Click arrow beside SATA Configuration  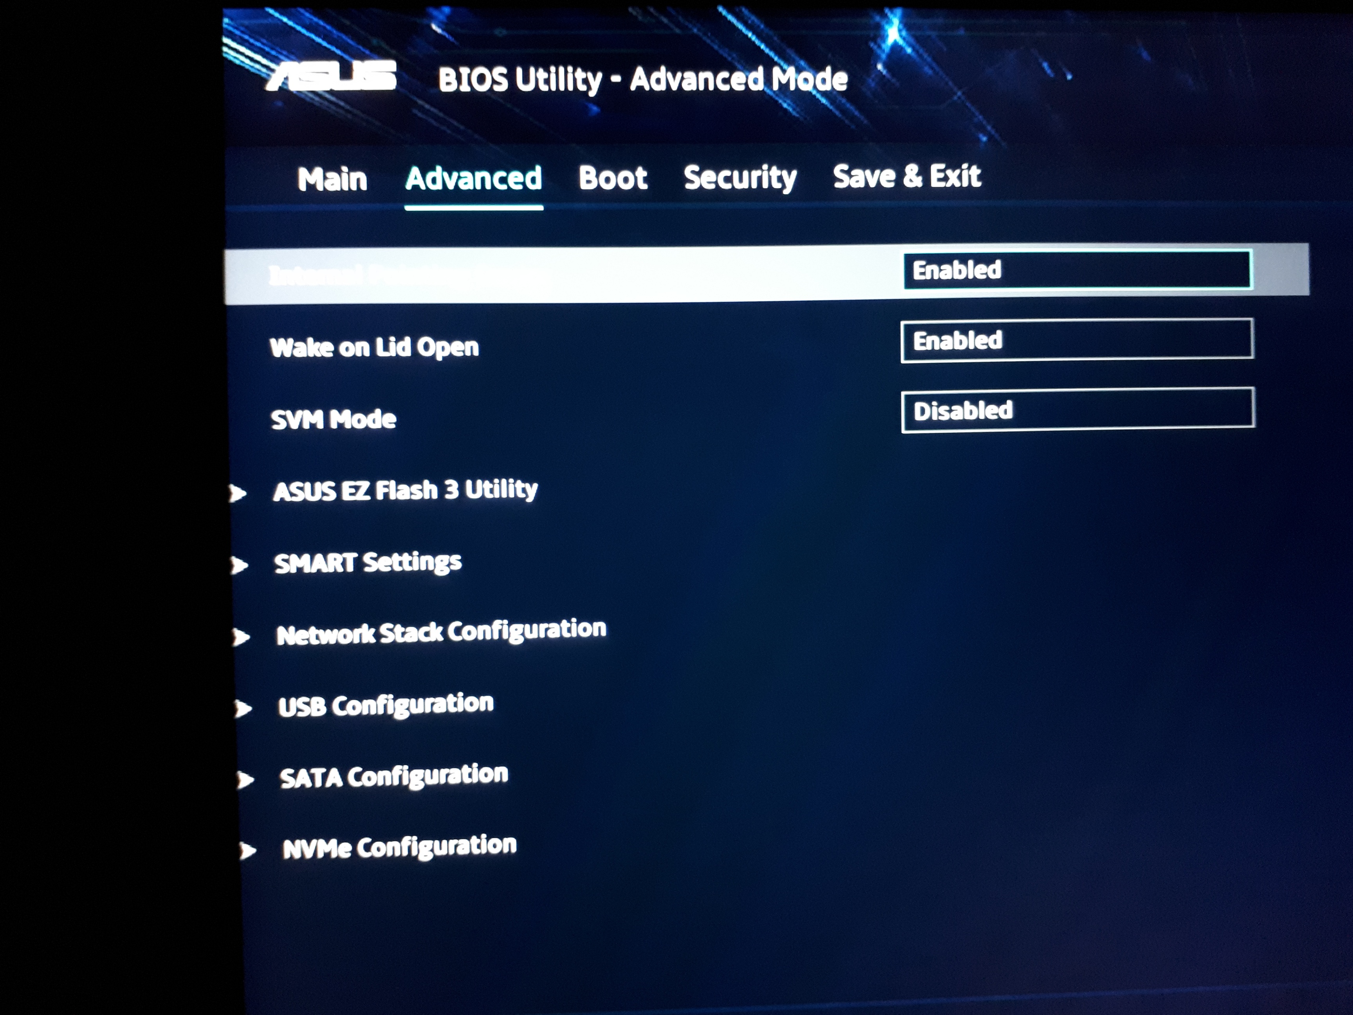pos(245,779)
